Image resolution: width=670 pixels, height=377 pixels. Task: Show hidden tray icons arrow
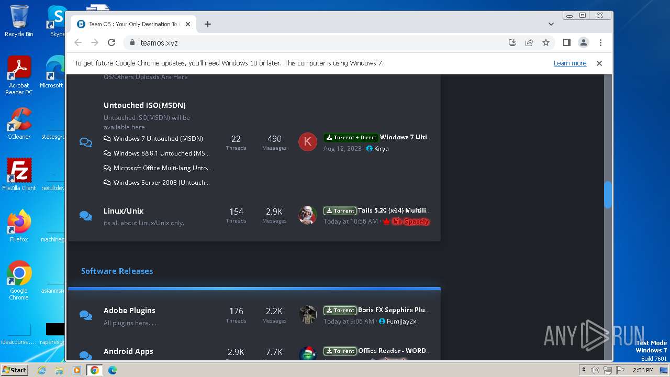(584, 370)
